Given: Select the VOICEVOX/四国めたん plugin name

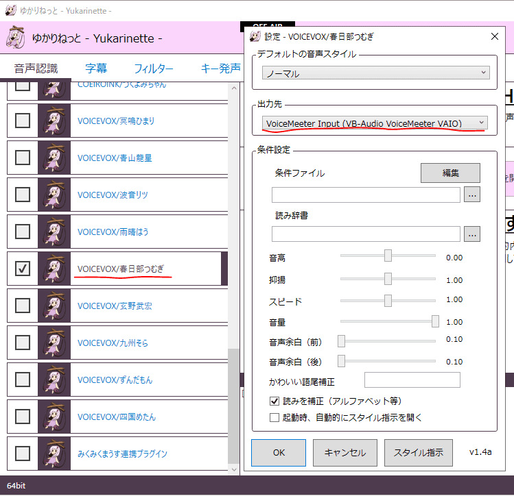Looking at the screenshot, I should (x=117, y=417).
